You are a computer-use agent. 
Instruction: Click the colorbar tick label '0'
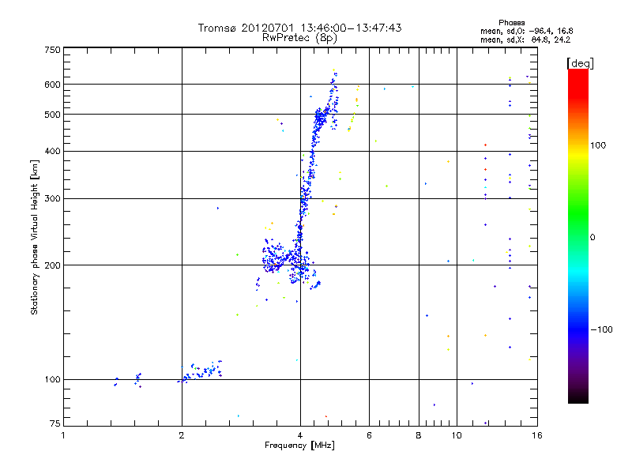point(592,238)
